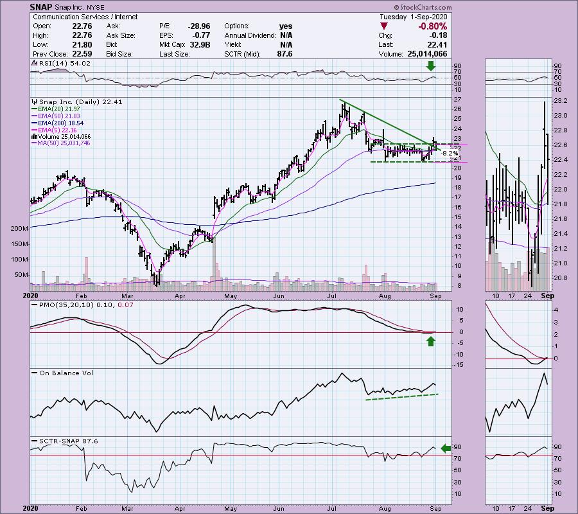Click the Snap Inc. (Daily) chart title
Screen dimensions: 578x514
click(81, 102)
